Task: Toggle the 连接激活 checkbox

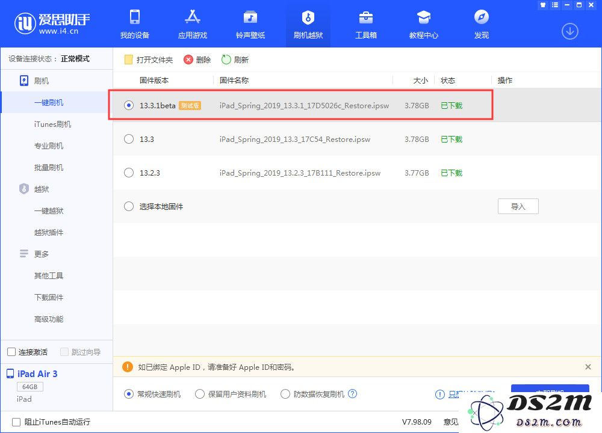Action: point(11,352)
